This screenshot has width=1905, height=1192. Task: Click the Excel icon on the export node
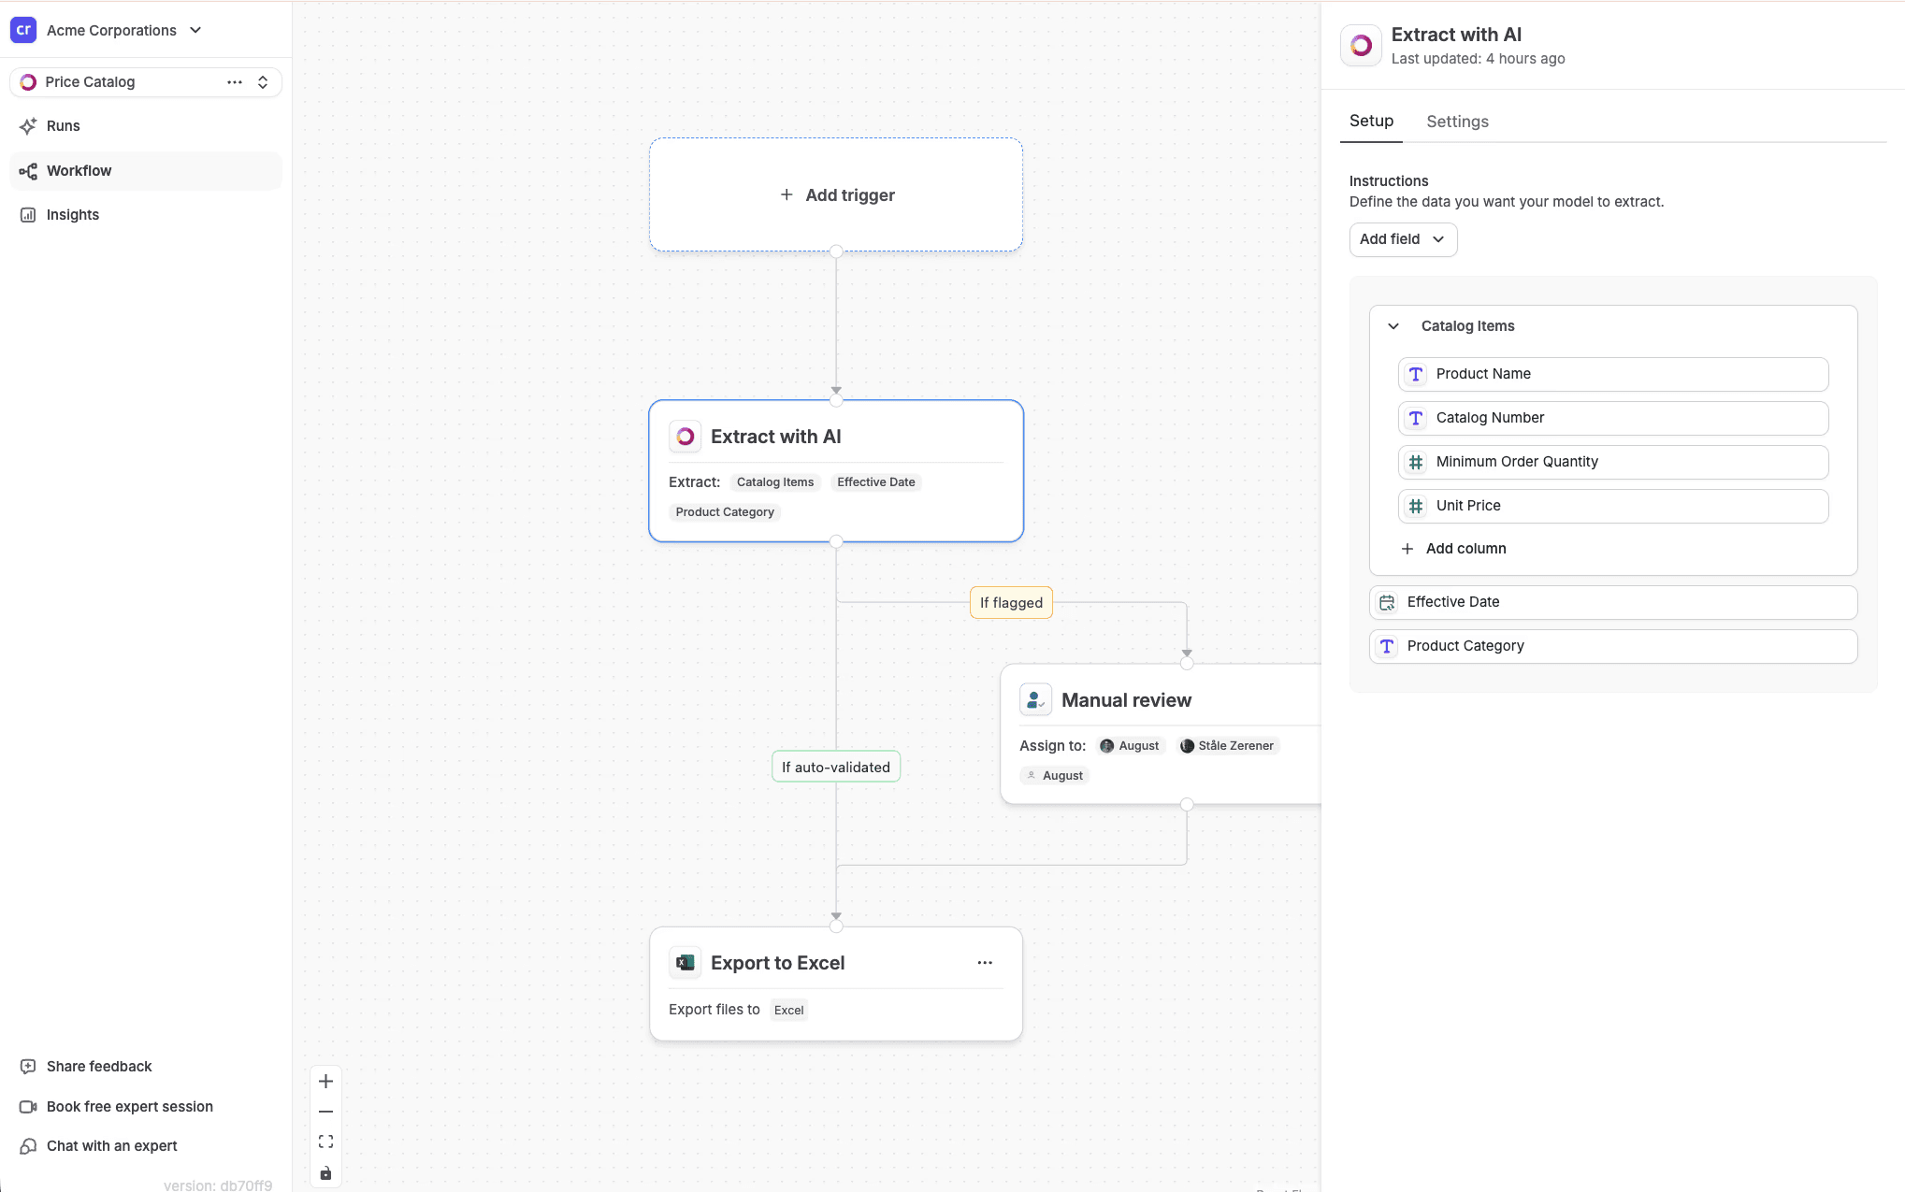686,963
